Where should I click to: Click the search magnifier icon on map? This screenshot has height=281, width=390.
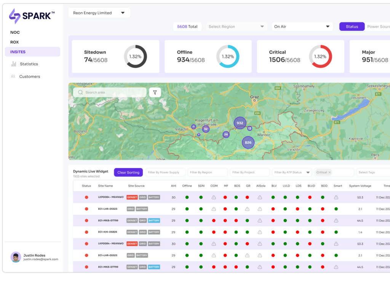coord(80,92)
